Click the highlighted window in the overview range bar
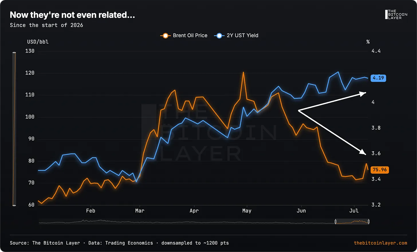The width and height of the screenshot is (417, 252). point(352,222)
